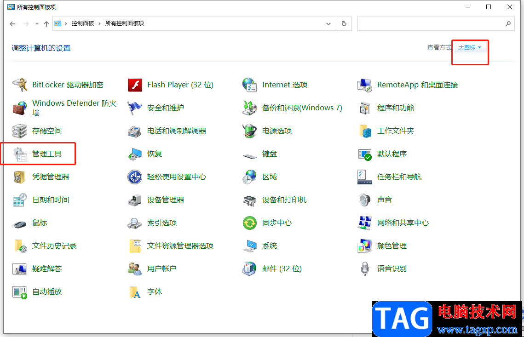Click the control panel address bar icon
Viewport: 524px width, 337px height.
pyautogui.click(x=58, y=23)
